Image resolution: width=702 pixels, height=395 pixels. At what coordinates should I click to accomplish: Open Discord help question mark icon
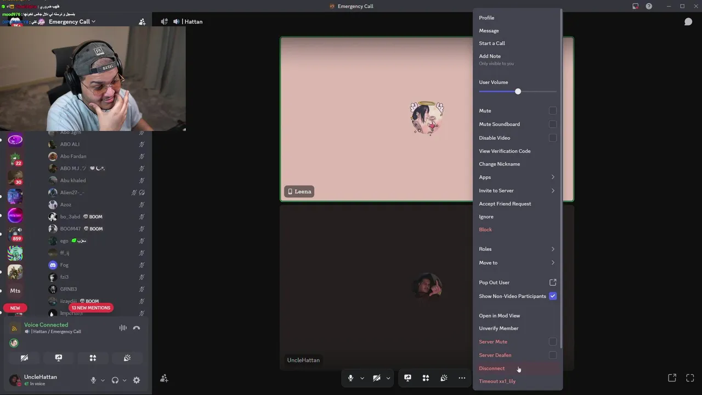click(x=649, y=6)
